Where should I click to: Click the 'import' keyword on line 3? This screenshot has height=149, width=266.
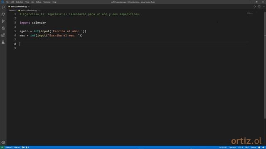(25, 23)
